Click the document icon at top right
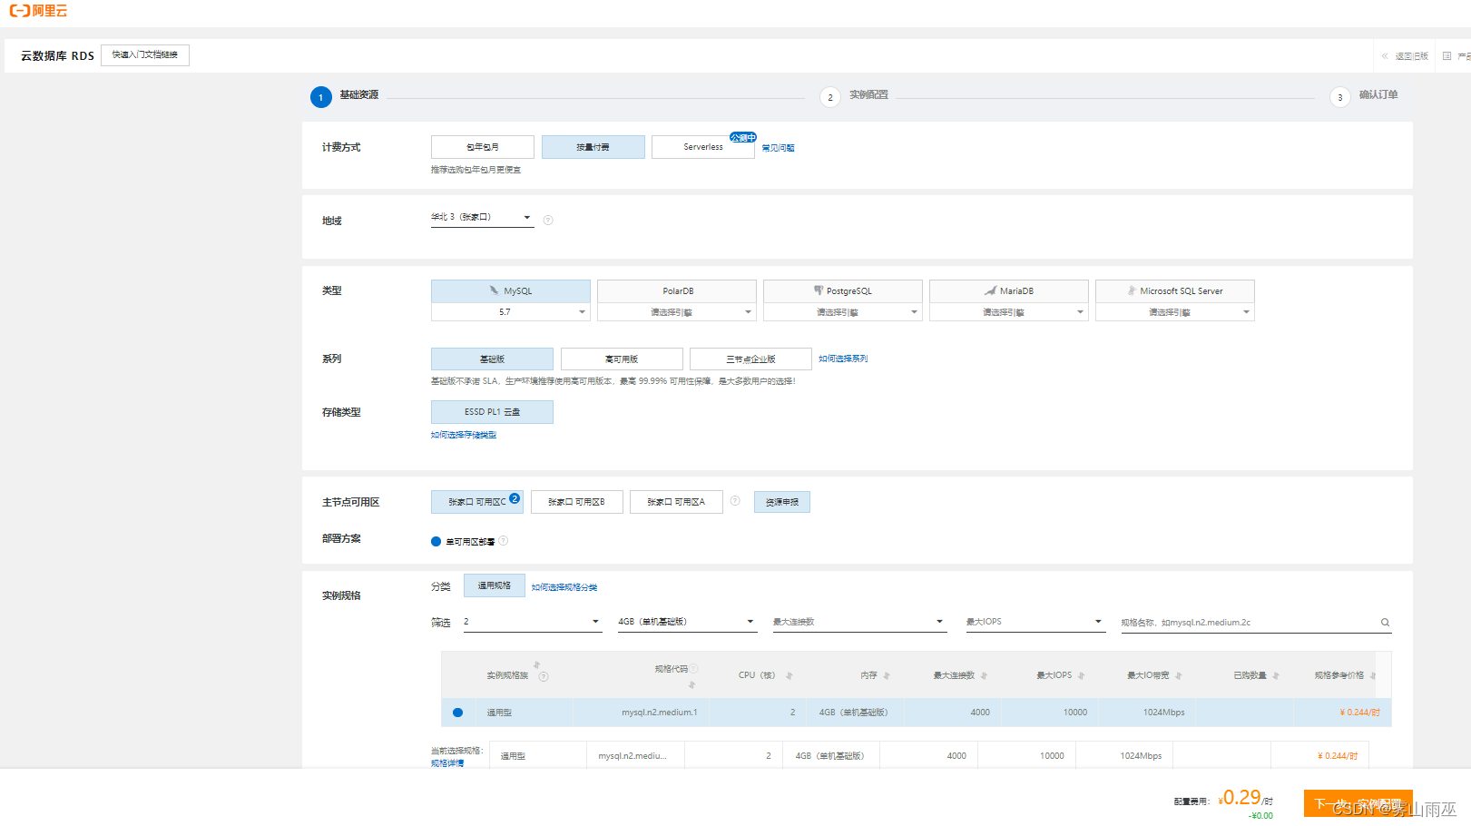Screen dimensions: 1471x826 pyautogui.click(x=1446, y=56)
